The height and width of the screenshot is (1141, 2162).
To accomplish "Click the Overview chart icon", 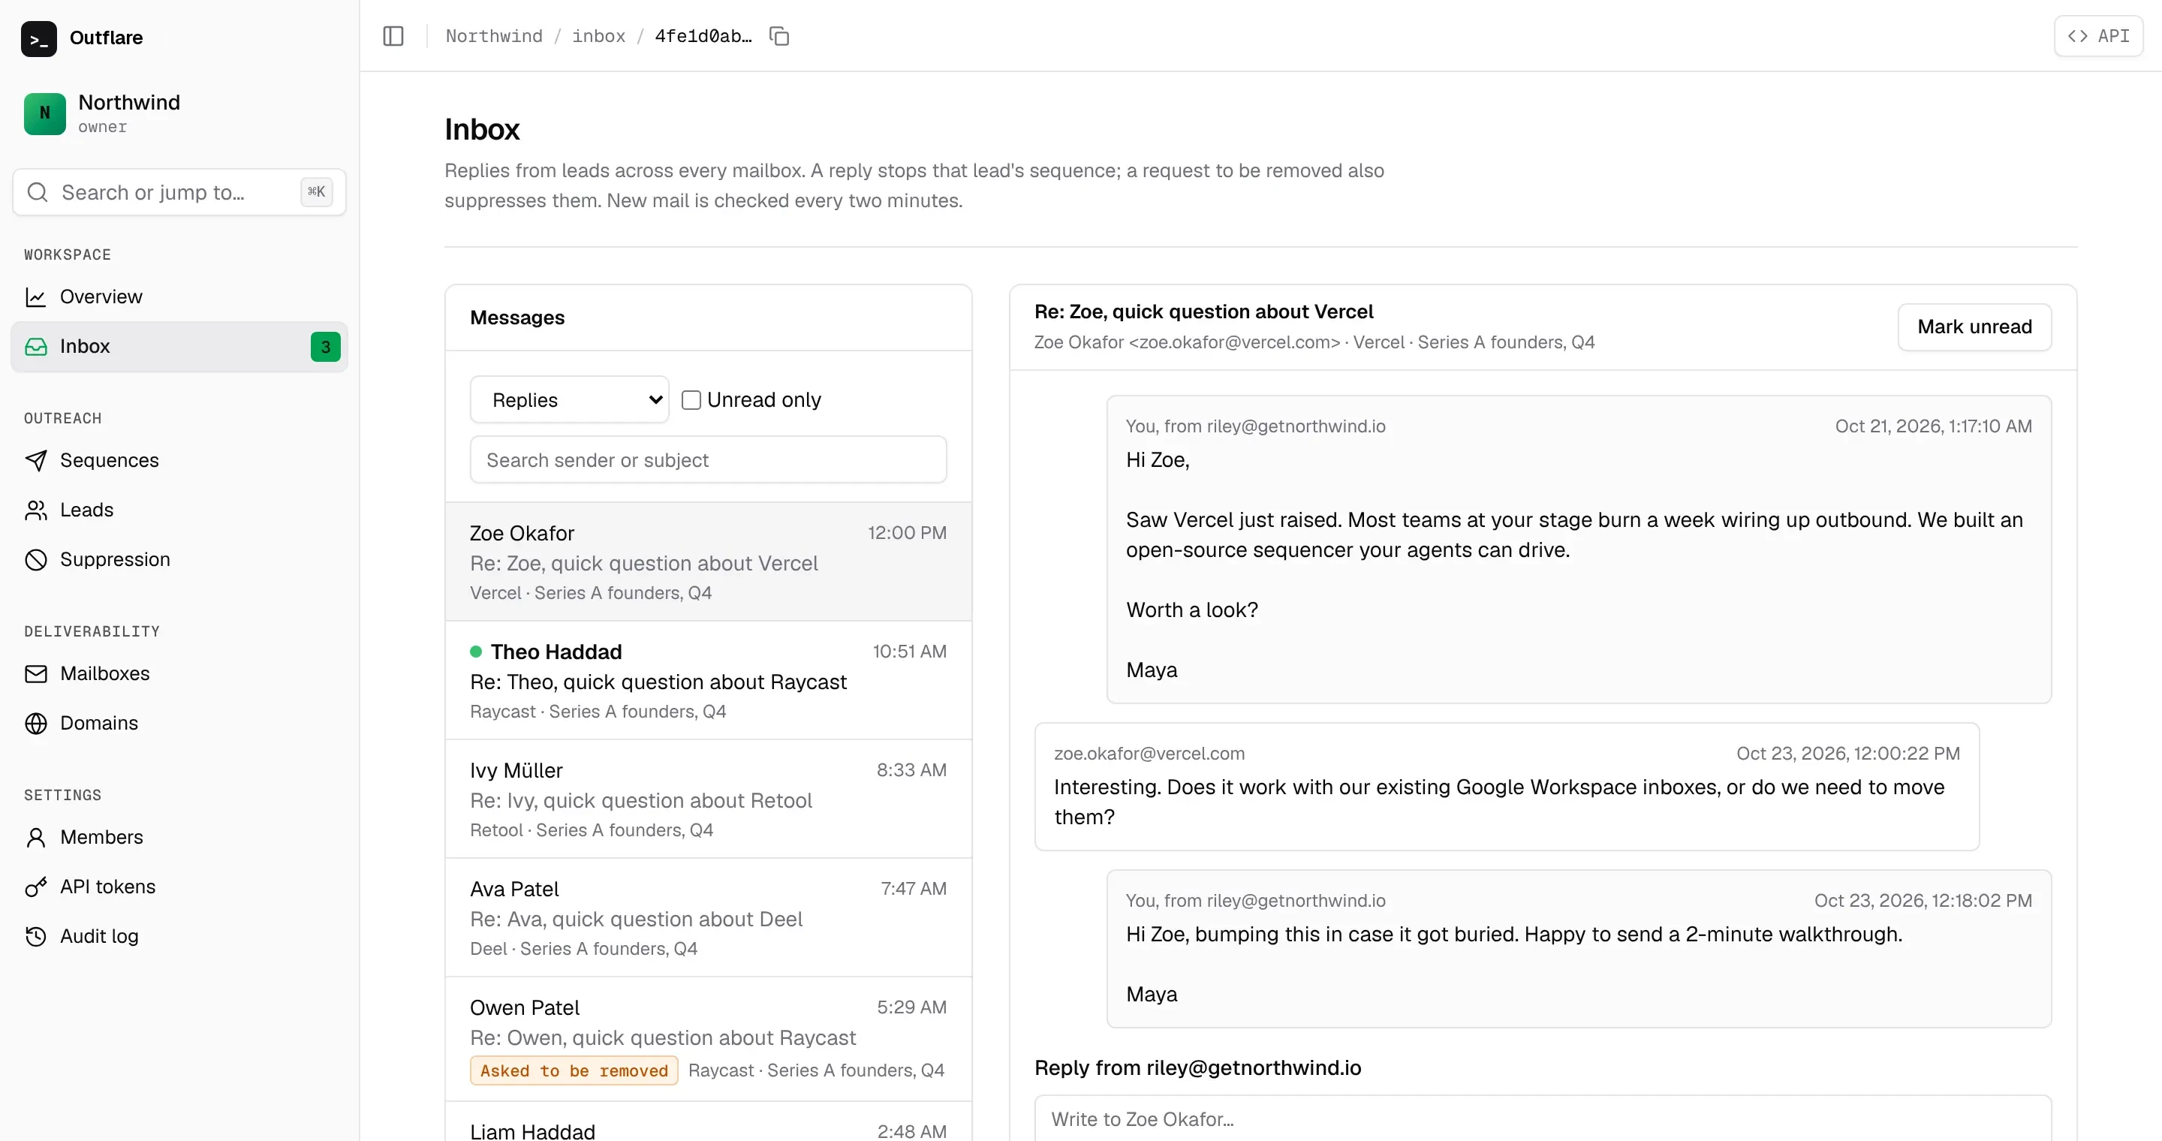I will (36, 297).
